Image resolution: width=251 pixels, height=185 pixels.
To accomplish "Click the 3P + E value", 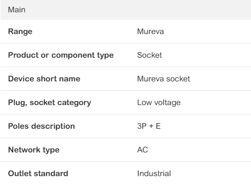I will [x=149, y=126].
